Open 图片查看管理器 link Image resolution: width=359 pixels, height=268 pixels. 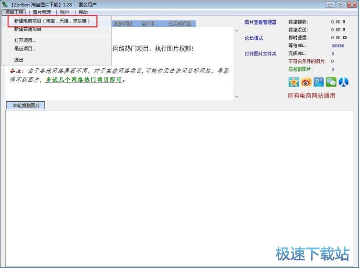260,22
